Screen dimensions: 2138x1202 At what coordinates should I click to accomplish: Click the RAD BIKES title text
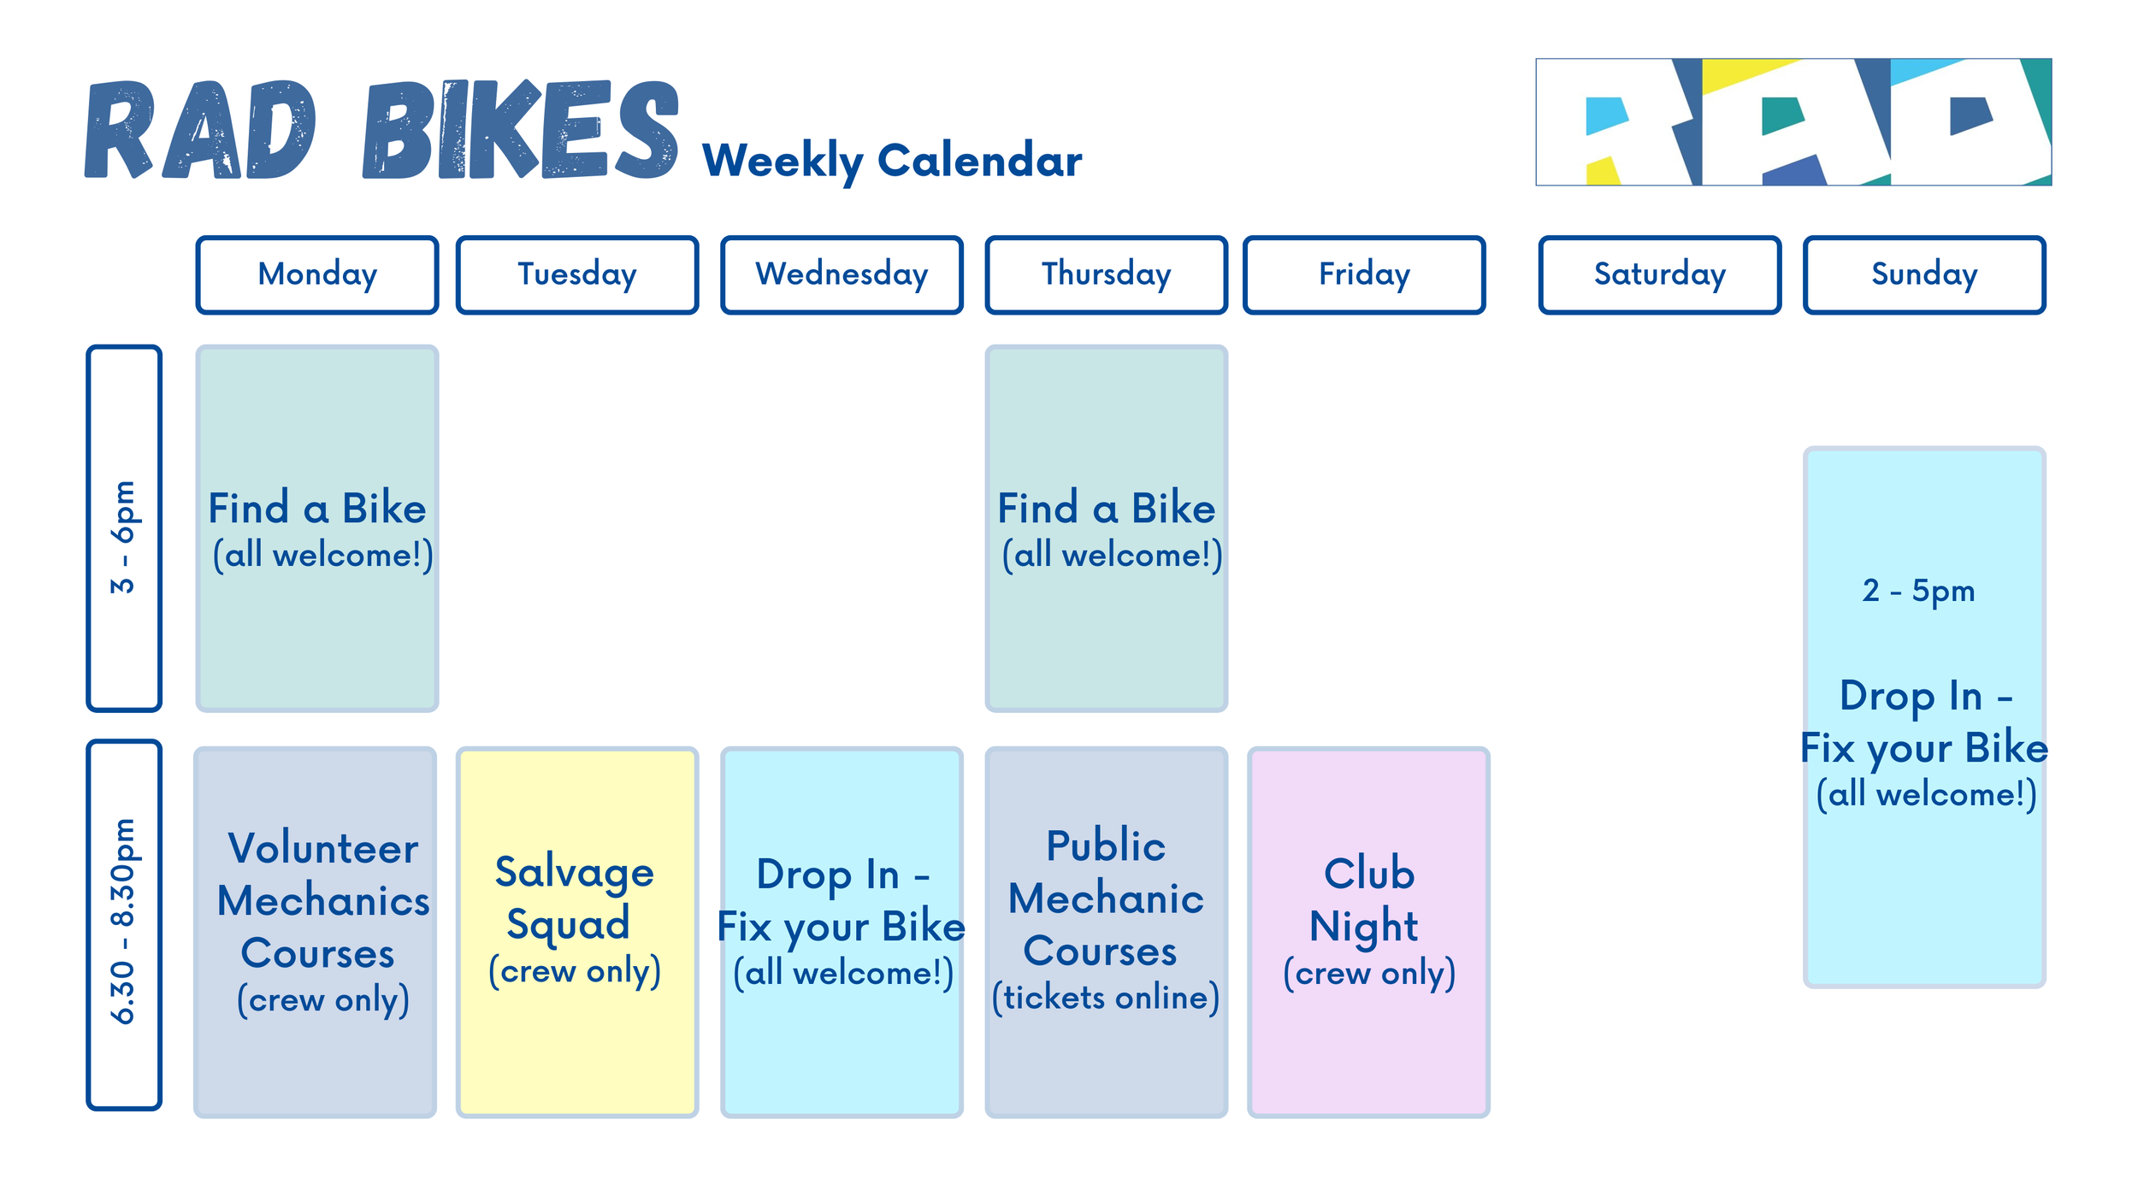coord(382,130)
